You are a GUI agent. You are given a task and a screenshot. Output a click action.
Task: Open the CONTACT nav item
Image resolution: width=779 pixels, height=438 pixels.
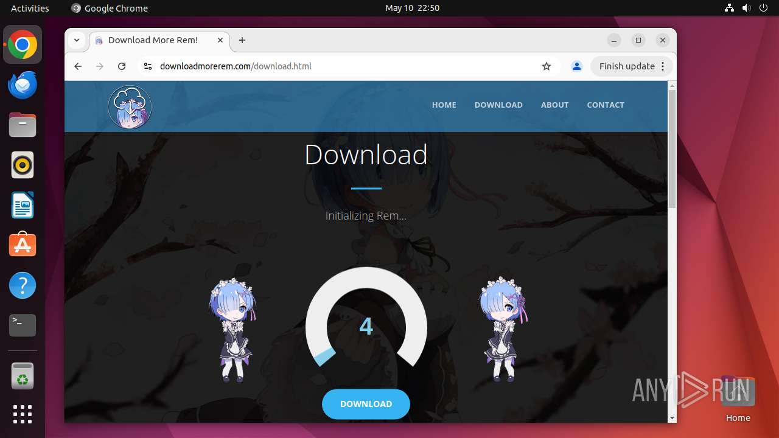pyautogui.click(x=606, y=105)
